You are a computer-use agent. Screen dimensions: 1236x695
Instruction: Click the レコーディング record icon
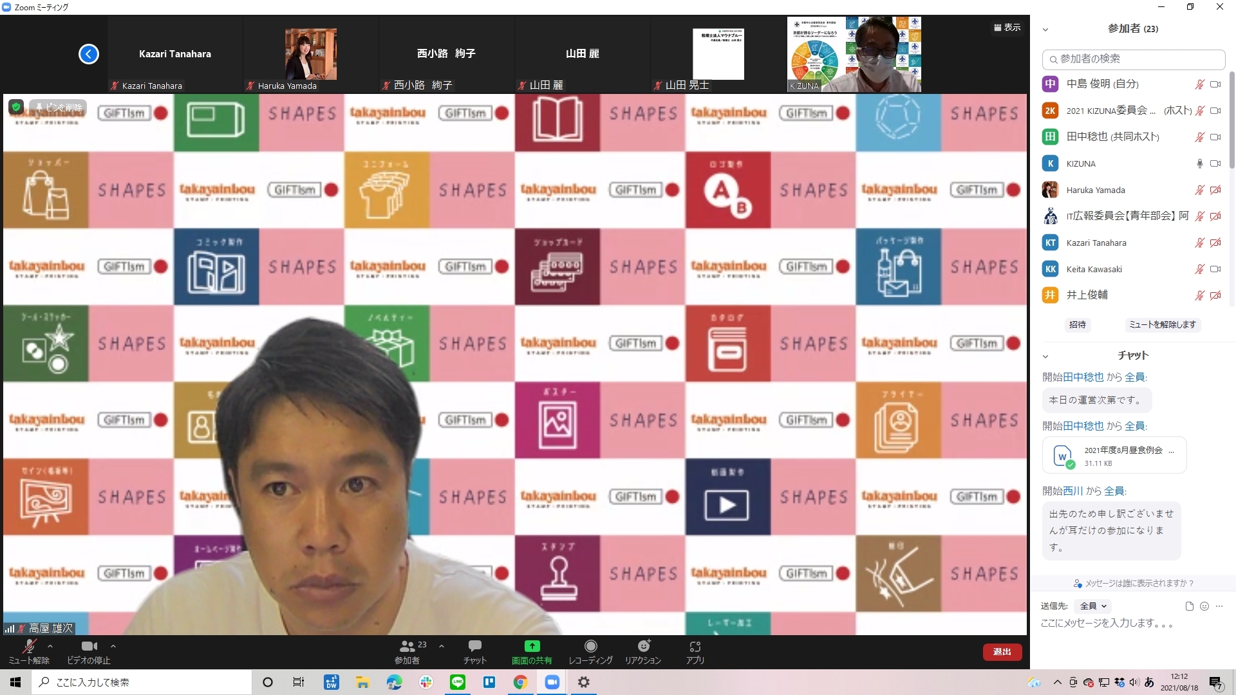591,646
